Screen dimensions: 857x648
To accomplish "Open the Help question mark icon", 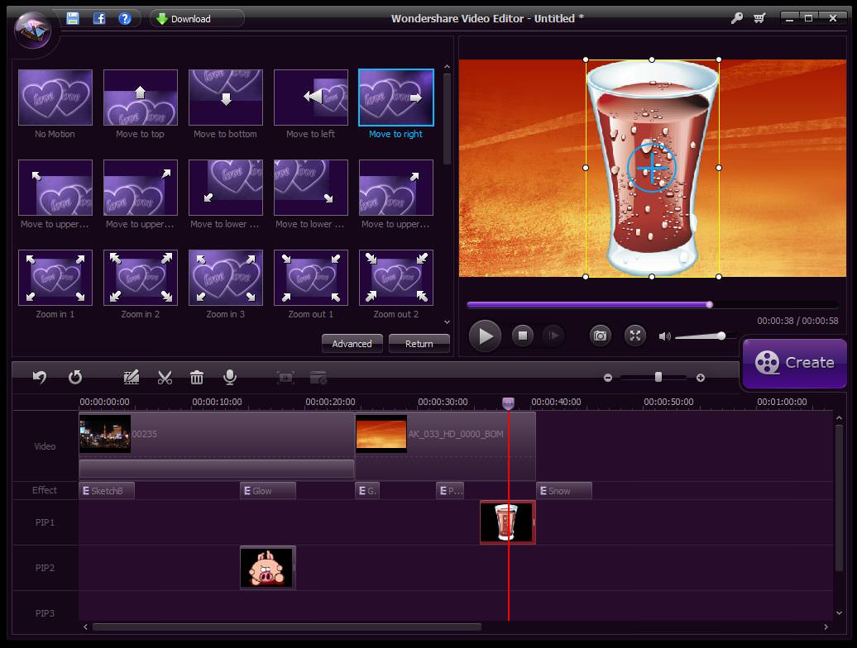I will pyautogui.click(x=125, y=18).
